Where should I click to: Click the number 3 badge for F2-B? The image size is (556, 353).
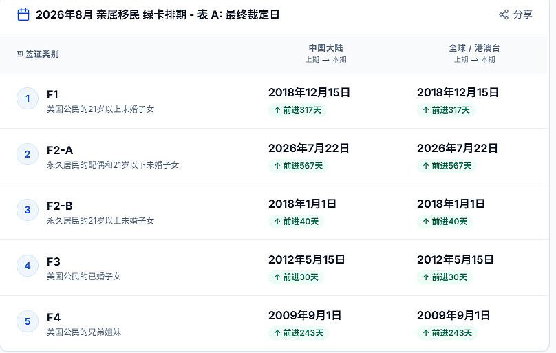[x=28, y=210]
